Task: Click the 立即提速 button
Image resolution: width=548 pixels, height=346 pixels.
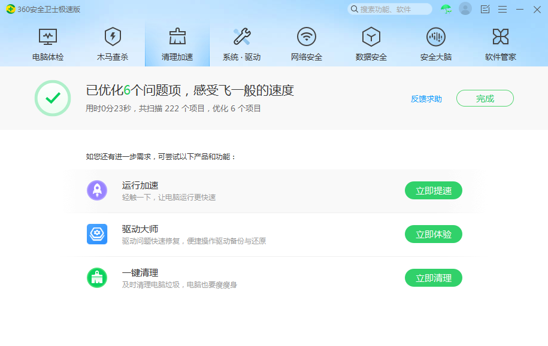Action: coord(434,190)
